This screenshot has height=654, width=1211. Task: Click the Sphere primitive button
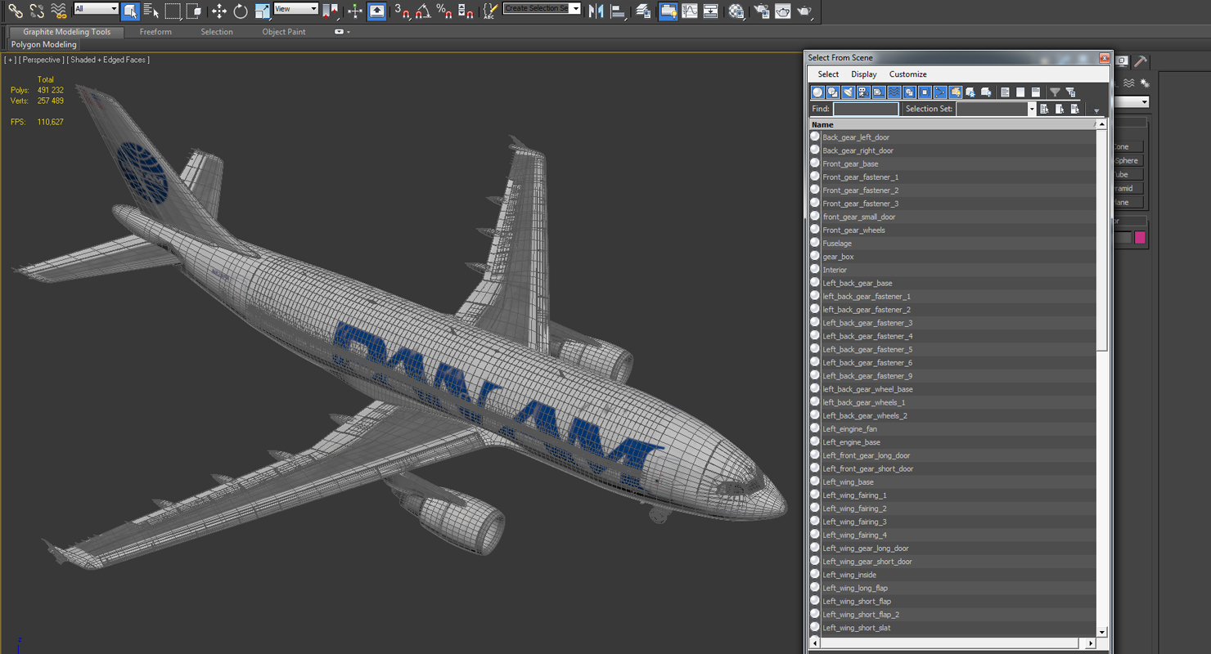click(x=1128, y=161)
